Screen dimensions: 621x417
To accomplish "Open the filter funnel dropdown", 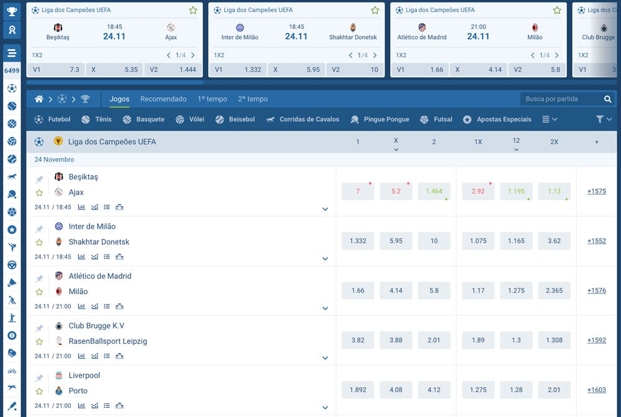I will tap(604, 119).
